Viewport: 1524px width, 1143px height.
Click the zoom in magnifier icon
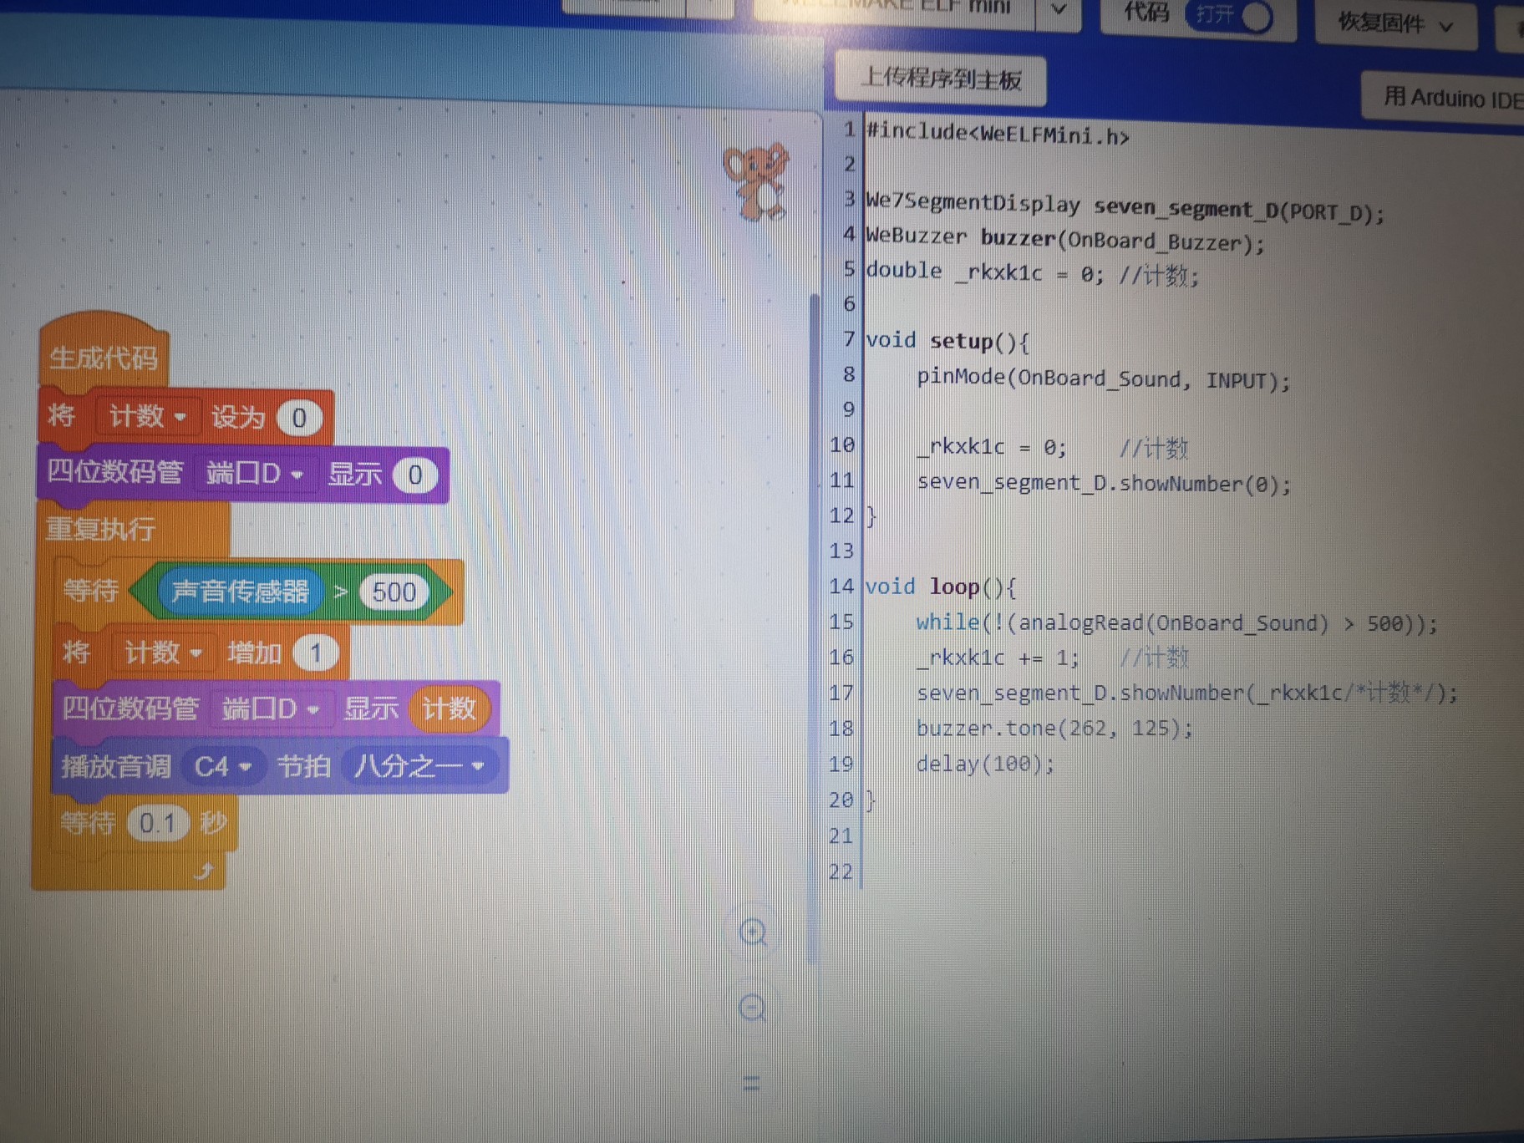(x=753, y=932)
